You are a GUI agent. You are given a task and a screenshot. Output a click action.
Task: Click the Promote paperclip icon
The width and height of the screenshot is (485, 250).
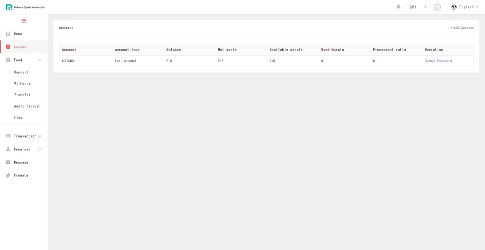[x=8, y=175]
